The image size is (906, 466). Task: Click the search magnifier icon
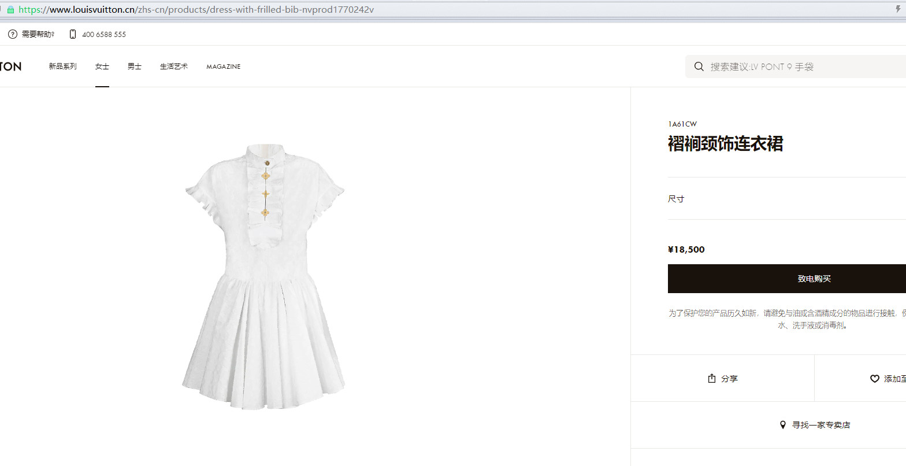[x=699, y=66]
